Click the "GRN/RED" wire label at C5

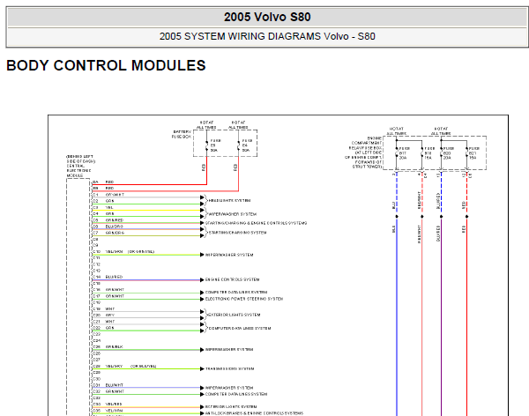(115, 220)
